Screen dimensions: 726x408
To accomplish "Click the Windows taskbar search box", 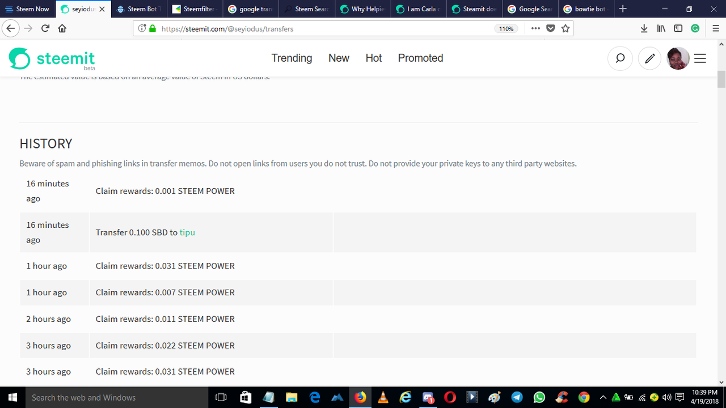I will point(117,397).
